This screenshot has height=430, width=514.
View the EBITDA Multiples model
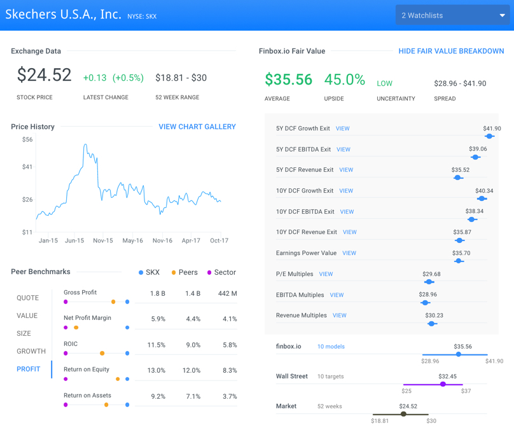point(337,295)
